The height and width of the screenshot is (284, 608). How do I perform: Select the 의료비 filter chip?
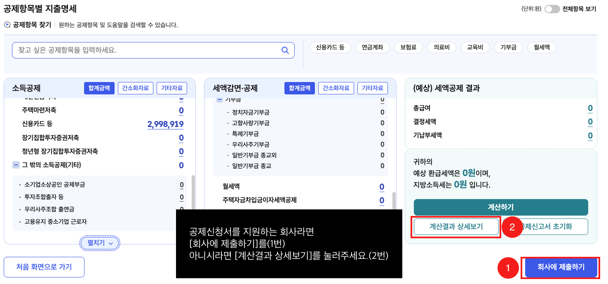click(x=441, y=47)
